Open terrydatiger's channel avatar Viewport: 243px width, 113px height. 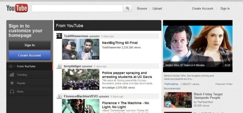point(59,66)
